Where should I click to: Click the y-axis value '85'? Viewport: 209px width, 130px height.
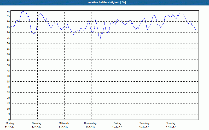[x=8, y=27]
